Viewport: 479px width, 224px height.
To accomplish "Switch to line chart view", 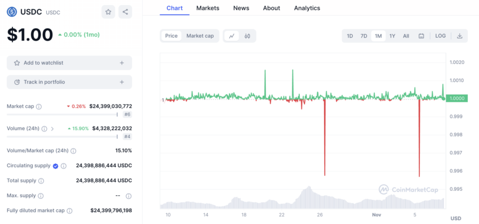I will pyautogui.click(x=232, y=36).
